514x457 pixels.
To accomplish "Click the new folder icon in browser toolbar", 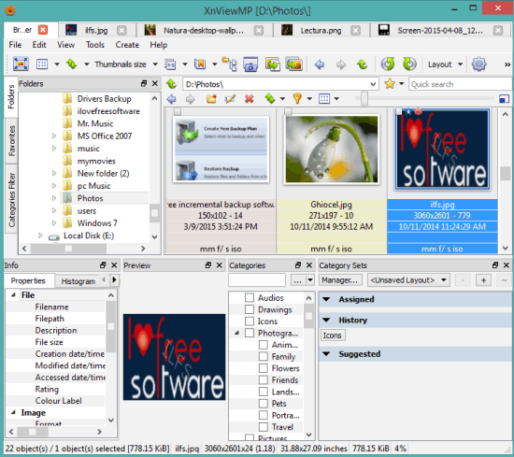I will pos(211,98).
